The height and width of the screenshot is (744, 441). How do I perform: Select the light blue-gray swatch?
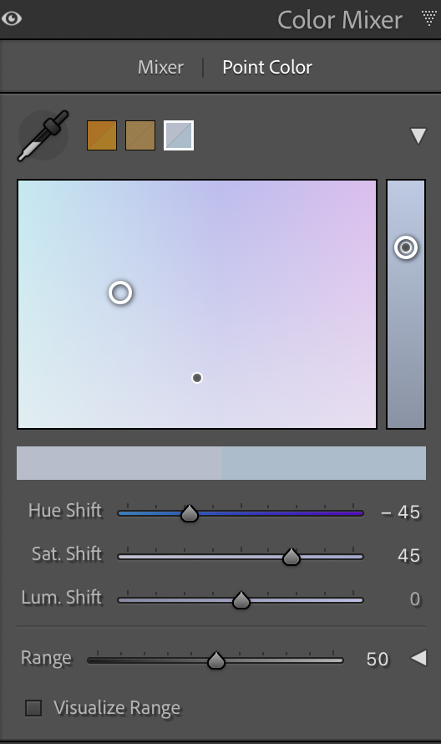[x=179, y=135]
